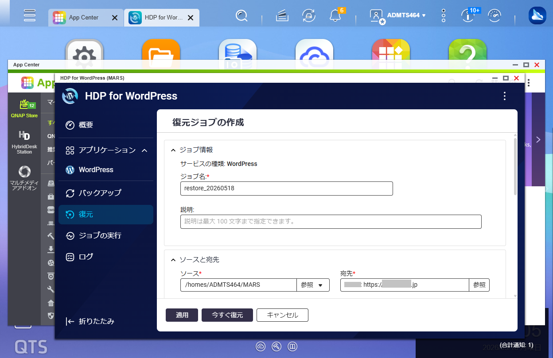Select WordPress under applications

point(106,169)
